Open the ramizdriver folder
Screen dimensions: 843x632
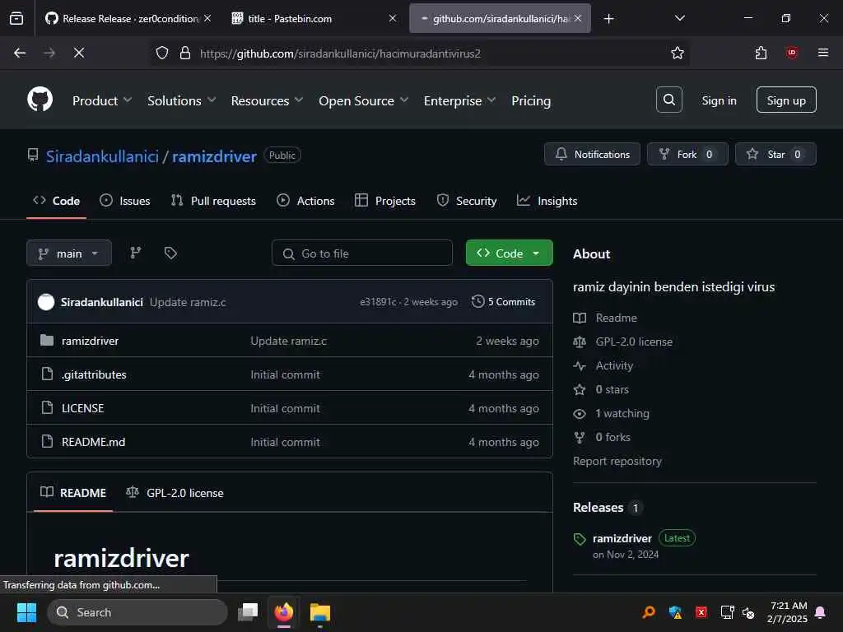tap(90, 341)
